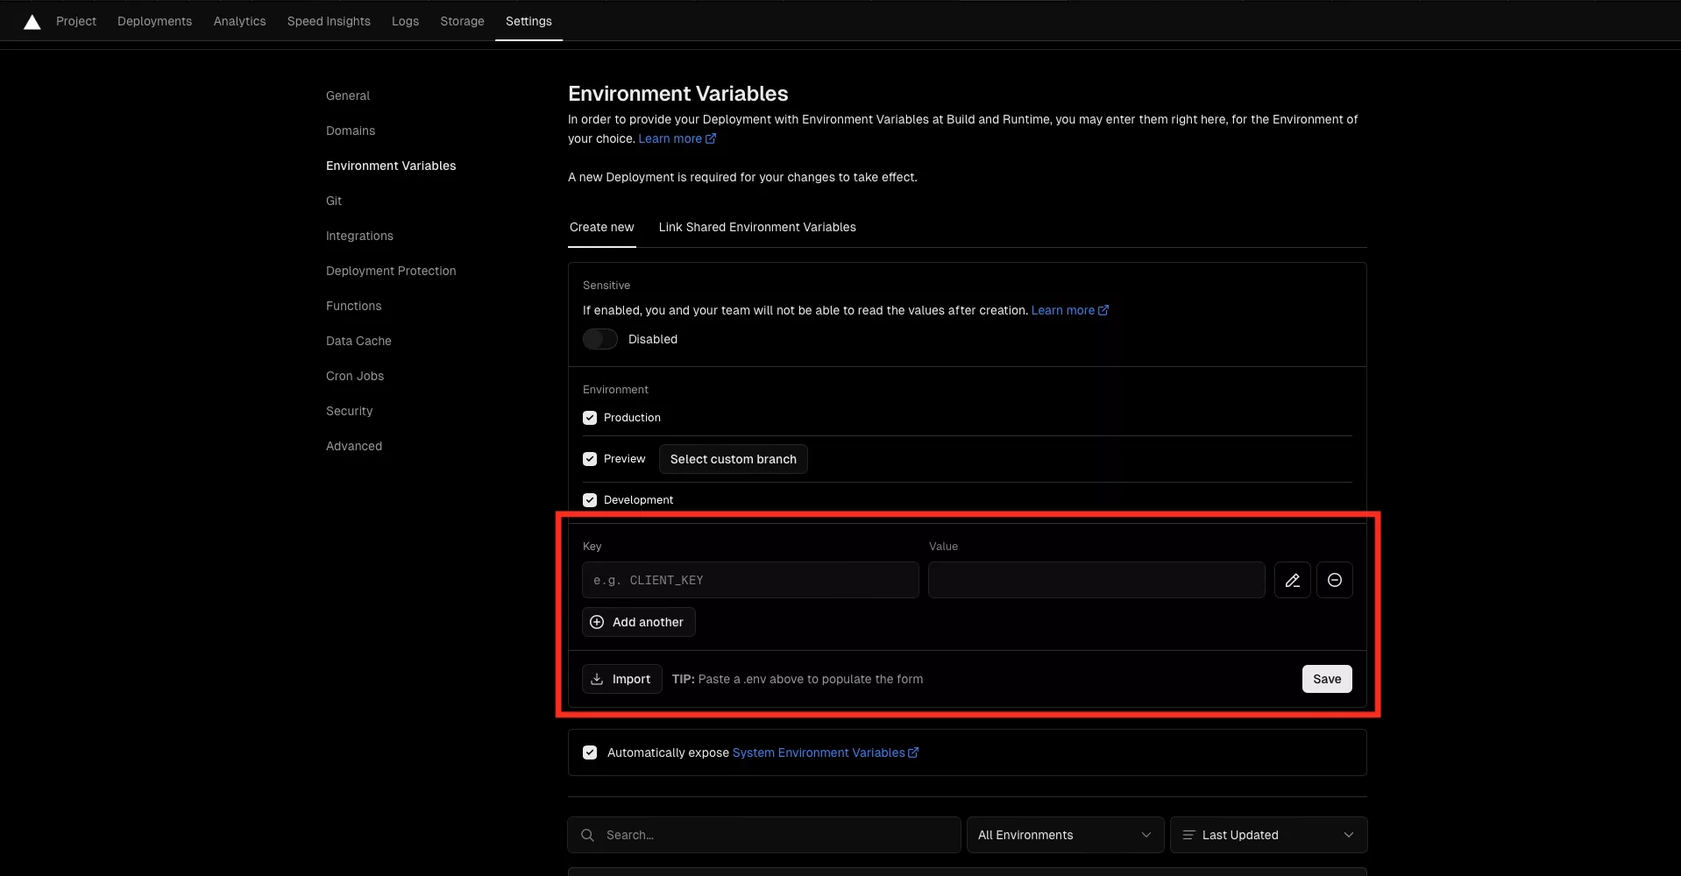This screenshot has height=876, width=1681.
Task: Open Select custom branch selector
Action: [733, 459]
